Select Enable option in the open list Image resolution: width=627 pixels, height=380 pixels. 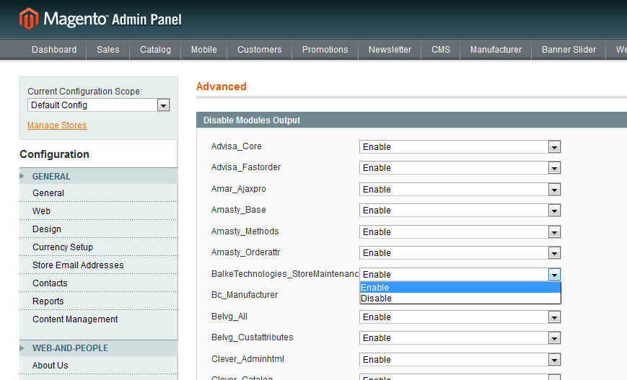pos(375,288)
